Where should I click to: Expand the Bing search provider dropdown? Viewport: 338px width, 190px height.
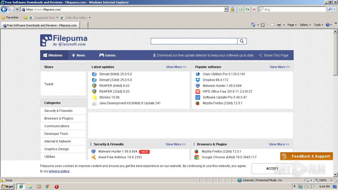[335, 9]
